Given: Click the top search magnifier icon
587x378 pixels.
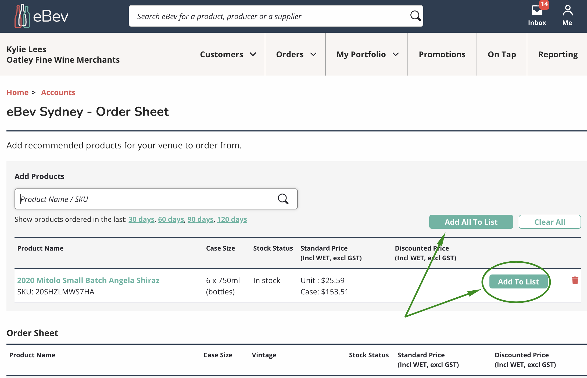Looking at the screenshot, I should [x=415, y=16].
